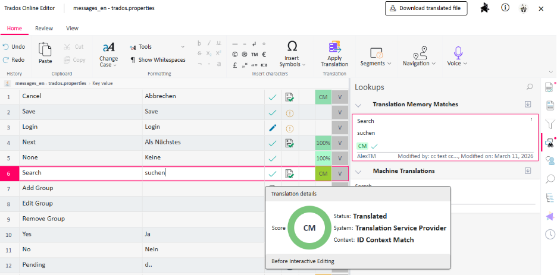557x275 pixels.
Task: Open the Tools dropdown
Action: pos(157,47)
